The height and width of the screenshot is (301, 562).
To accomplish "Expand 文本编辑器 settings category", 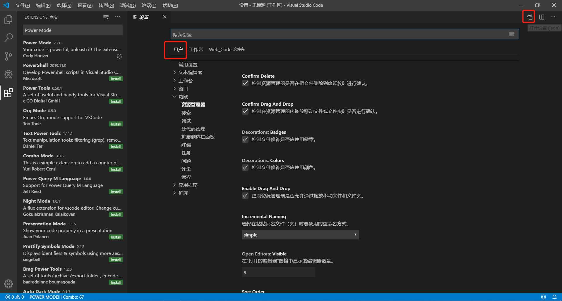I will [174, 72].
